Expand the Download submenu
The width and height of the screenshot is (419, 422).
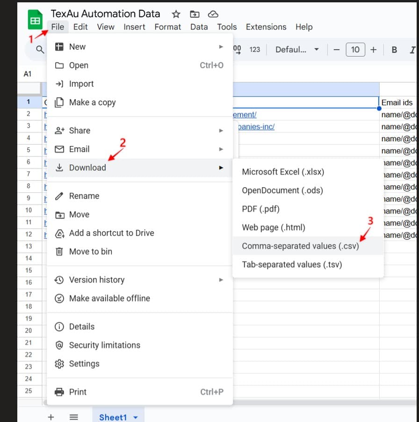click(x=86, y=167)
